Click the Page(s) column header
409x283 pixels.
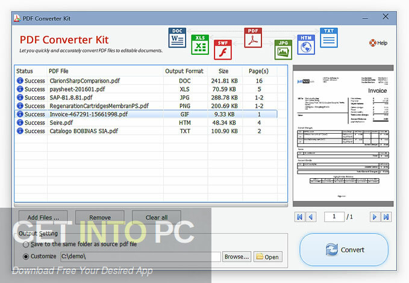click(x=260, y=71)
